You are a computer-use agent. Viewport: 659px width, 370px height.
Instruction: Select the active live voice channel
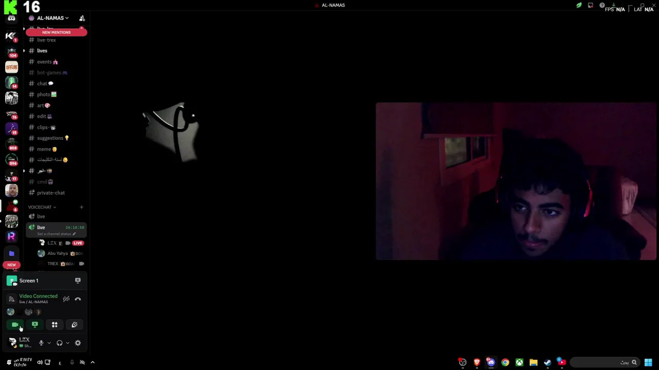pos(57,229)
